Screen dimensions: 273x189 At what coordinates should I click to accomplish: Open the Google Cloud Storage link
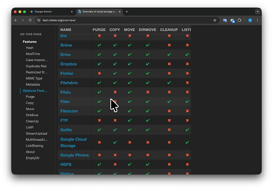pyautogui.click(x=74, y=142)
